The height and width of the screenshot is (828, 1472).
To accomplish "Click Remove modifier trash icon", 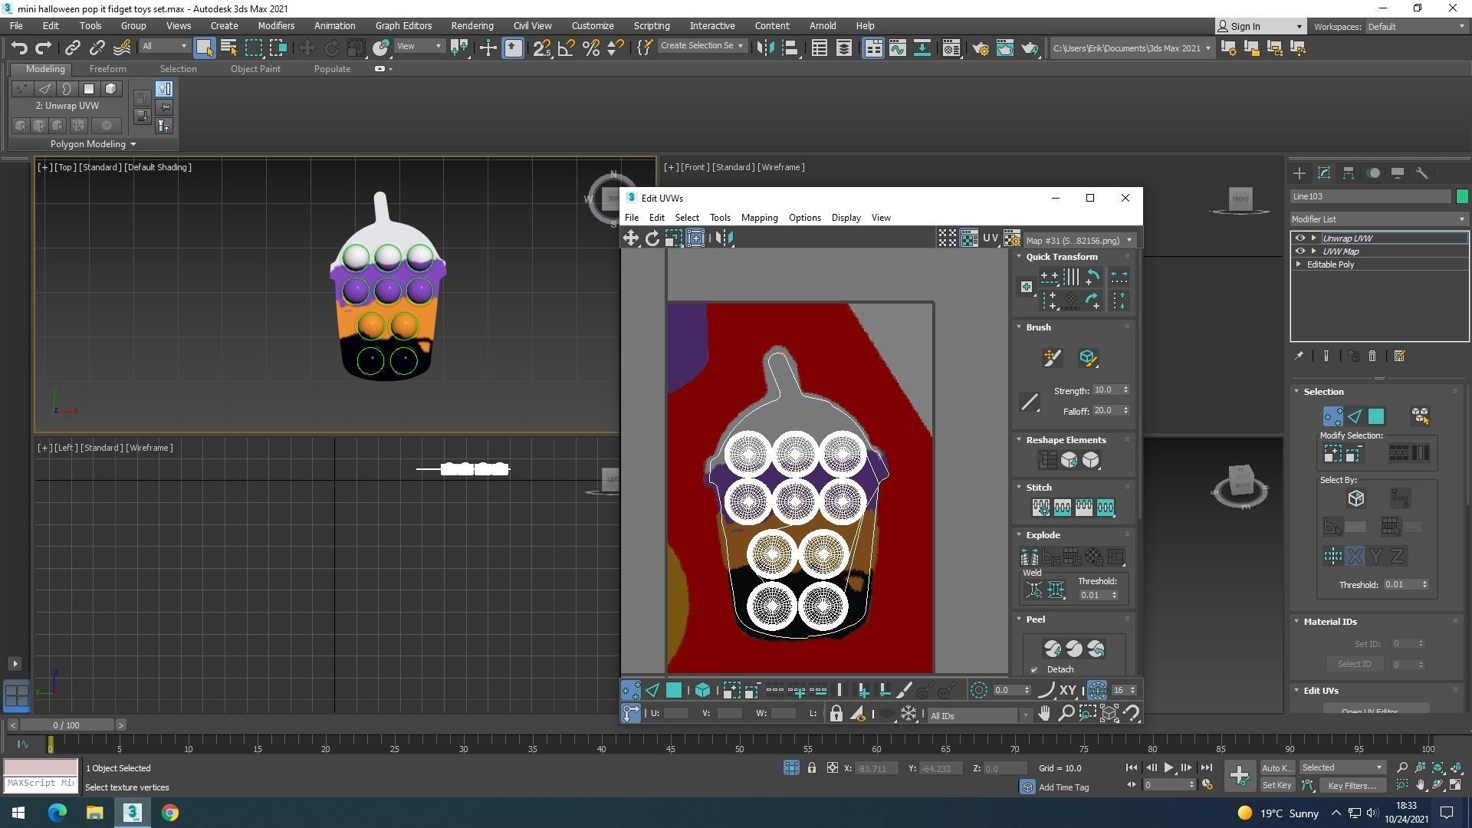I will pos(1372,356).
